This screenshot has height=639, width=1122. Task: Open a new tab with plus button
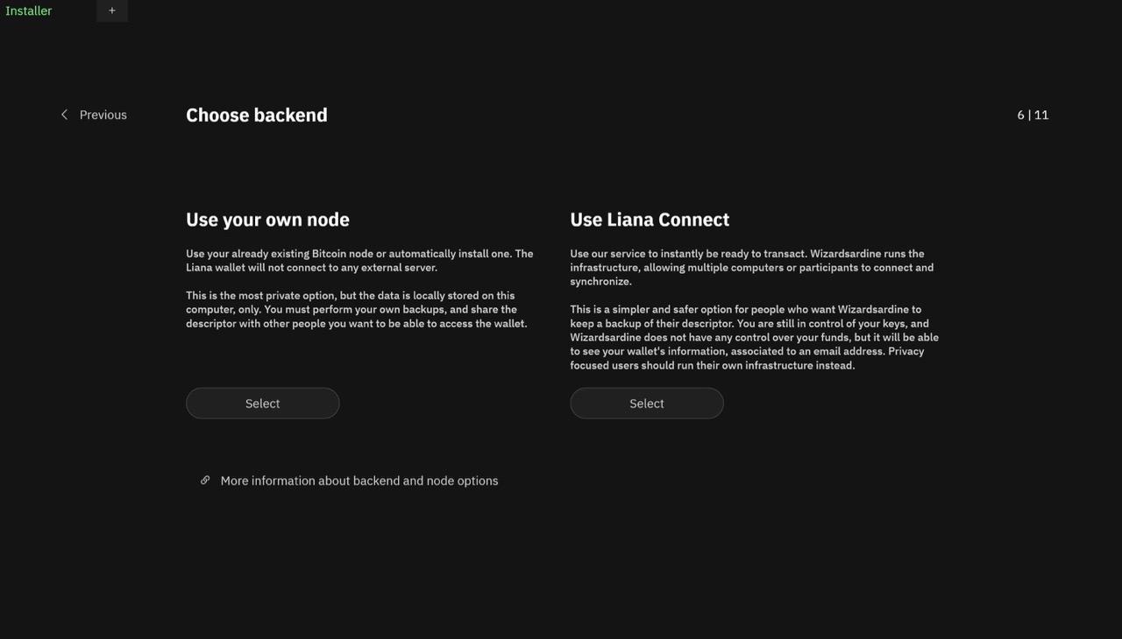pyautogui.click(x=112, y=11)
